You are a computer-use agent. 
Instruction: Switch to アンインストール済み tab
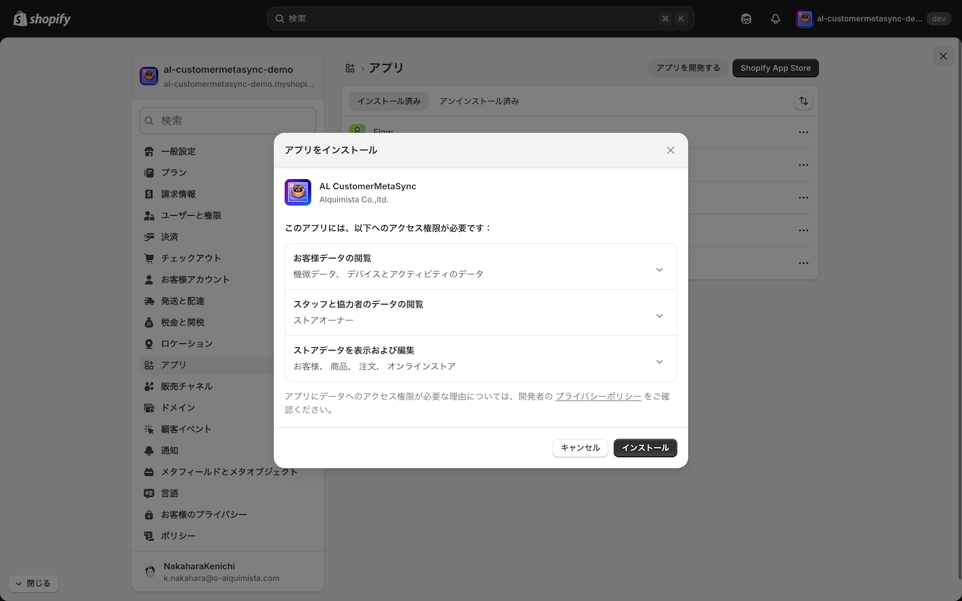pyautogui.click(x=479, y=102)
